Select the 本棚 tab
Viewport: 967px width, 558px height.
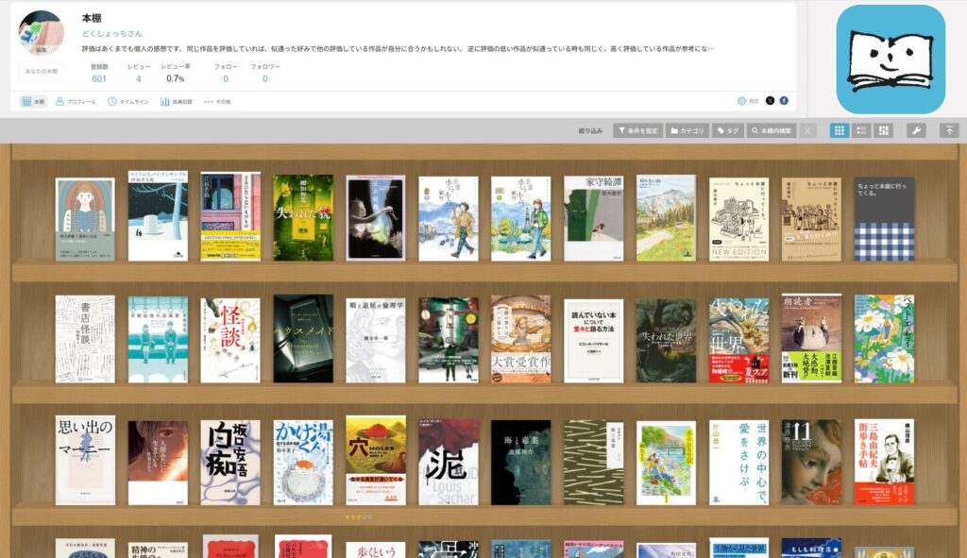(33, 102)
